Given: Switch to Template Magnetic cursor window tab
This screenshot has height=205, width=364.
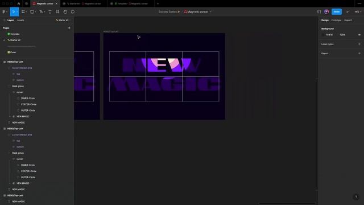Looking at the screenshot, I should click(132, 3).
